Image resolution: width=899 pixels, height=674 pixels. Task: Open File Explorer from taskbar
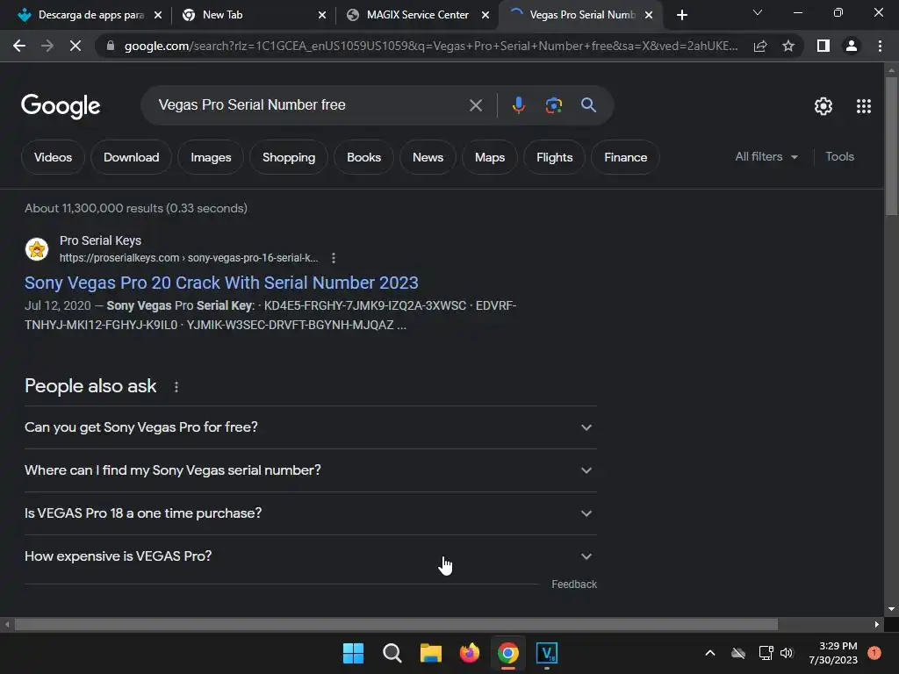[x=430, y=653]
